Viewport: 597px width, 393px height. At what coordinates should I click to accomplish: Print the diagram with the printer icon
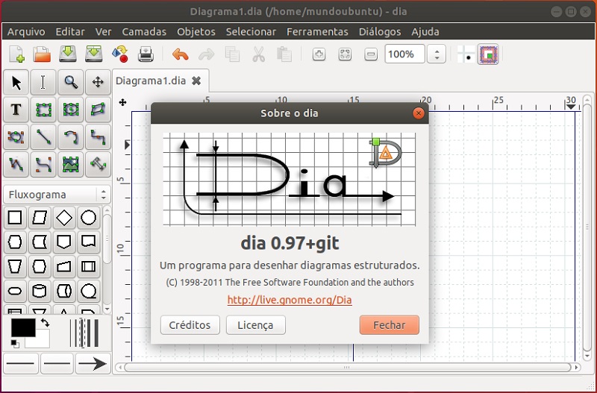tap(146, 54)
